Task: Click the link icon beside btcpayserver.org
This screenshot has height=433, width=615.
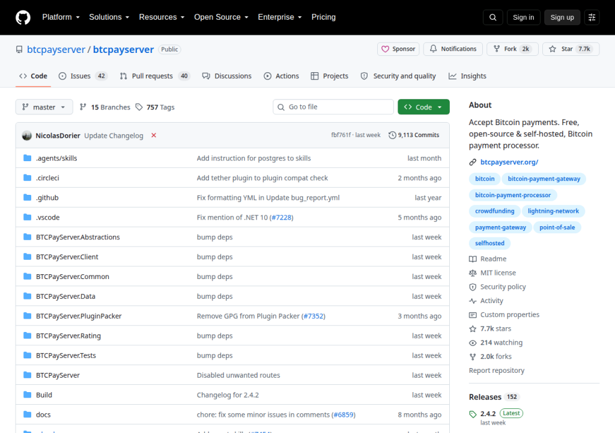Action: click(473, 162)
